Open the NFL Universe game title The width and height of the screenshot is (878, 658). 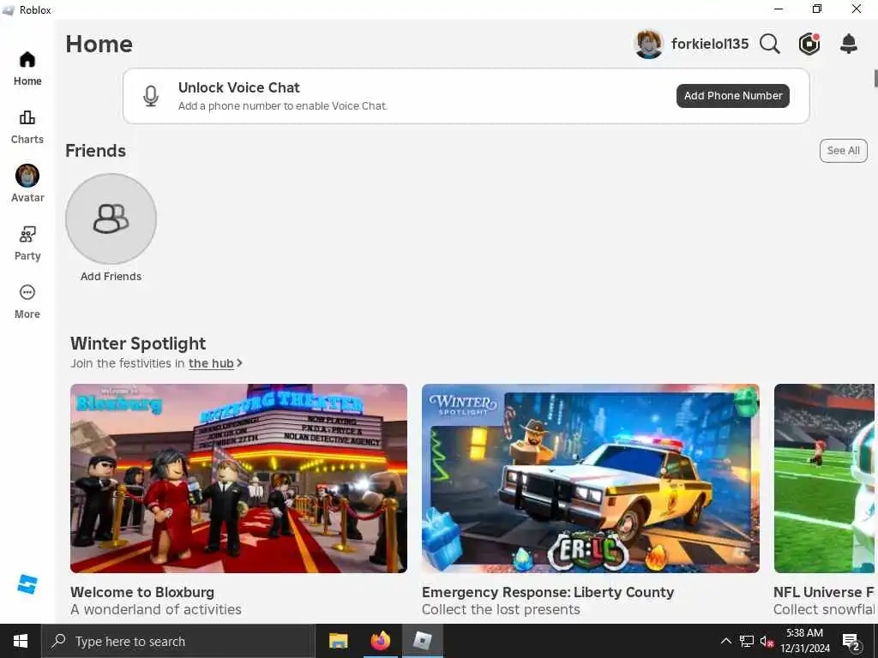[824, 592]
